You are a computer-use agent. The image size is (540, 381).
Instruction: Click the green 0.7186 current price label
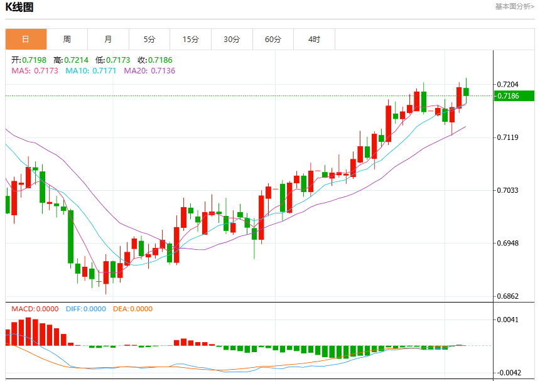[514, 95]
